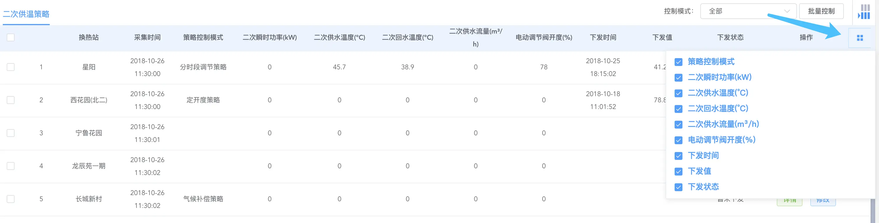Uncheck 策略控制模式 column option
The width and height of the screenshot is (879, 223).
point(678,62)
